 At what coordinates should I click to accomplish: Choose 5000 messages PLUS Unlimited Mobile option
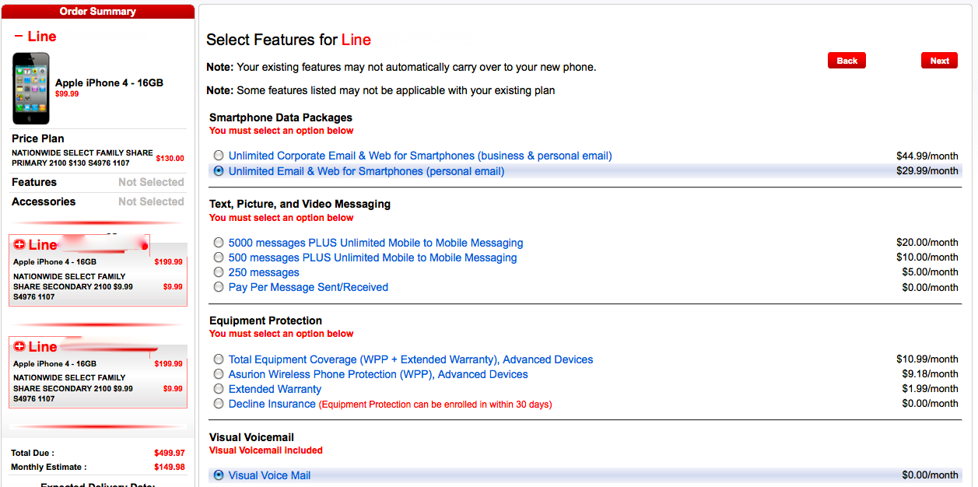(x=219, y=243)
